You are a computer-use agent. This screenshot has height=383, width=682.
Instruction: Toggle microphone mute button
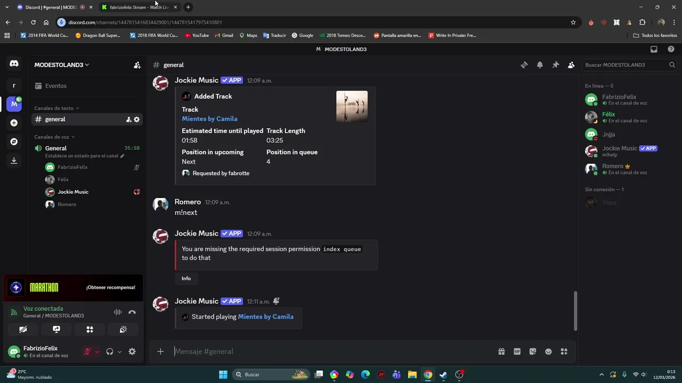tap(87, 352)
